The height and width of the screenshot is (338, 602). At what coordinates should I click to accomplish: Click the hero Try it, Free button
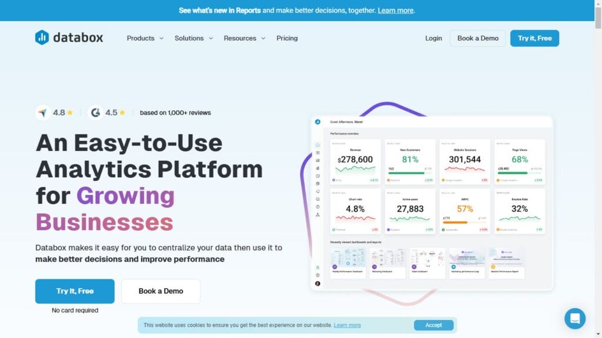click(x=75, y=291)
